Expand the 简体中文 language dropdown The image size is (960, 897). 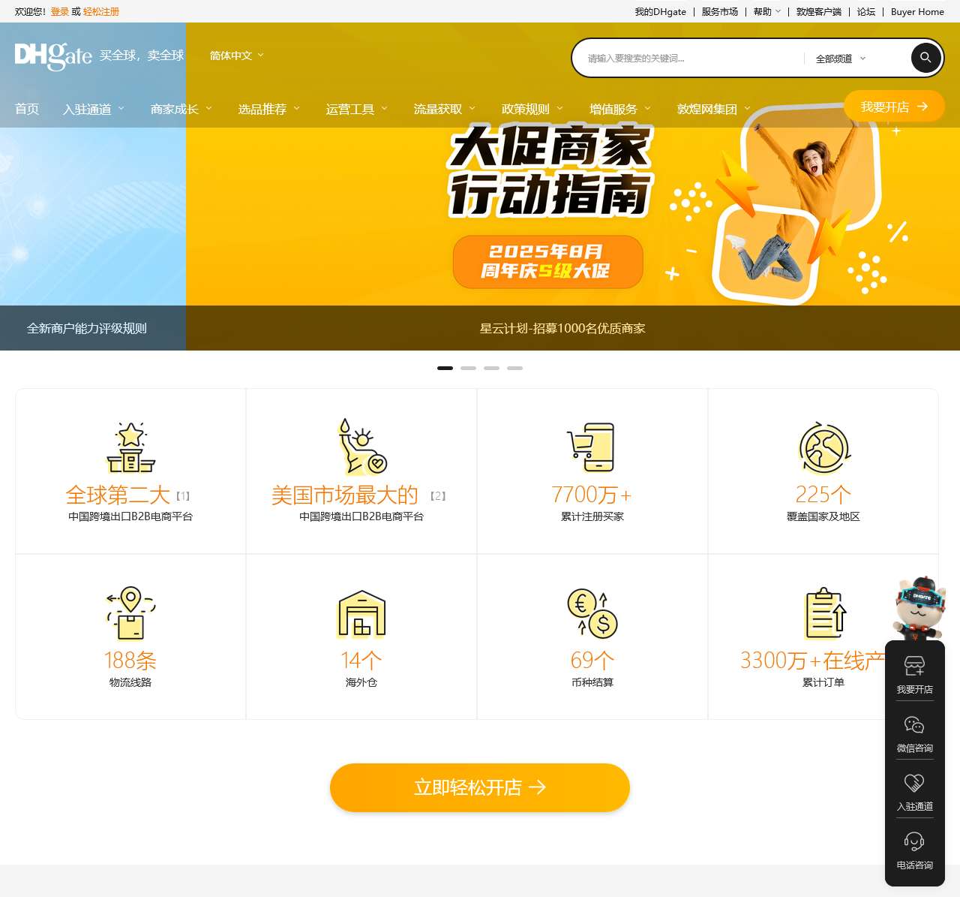tap(236, 56)
